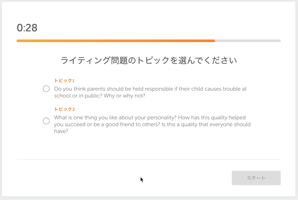This screenshot has height=200, width=298.
Task: Choose the question about your personality
Action: coord(152,124)
